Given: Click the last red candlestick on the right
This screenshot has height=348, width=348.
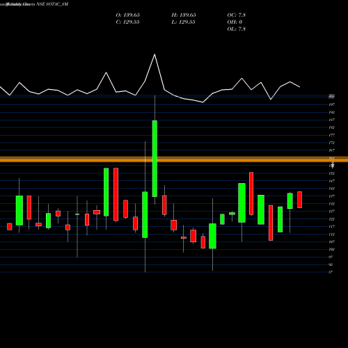Looking at the screenshot, I should 299,200.
